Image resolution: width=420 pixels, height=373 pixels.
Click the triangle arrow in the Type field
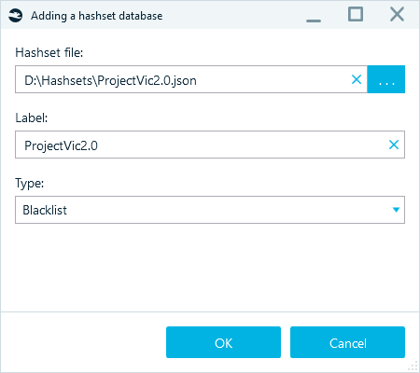(396, 210)
